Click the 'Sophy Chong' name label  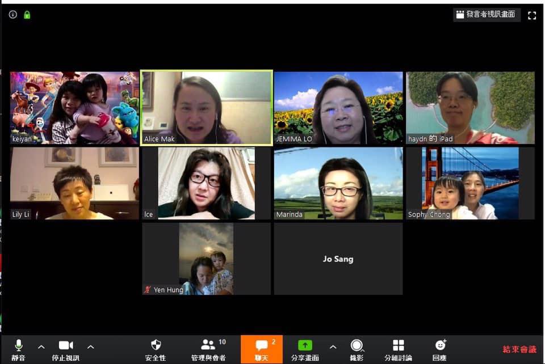pyautogui.click(x=429, y=214)
